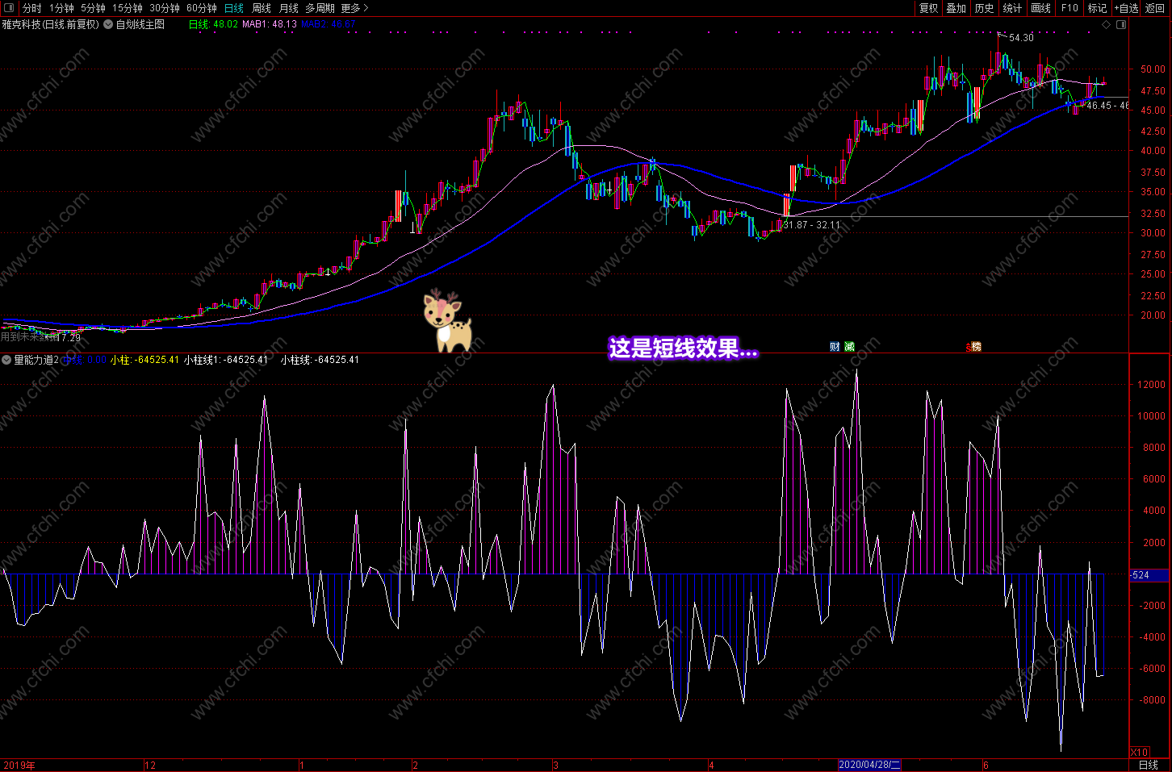
Task: Click the 46.45 price range label at right
Action: pyautogui.click(x=1107, y=106)
